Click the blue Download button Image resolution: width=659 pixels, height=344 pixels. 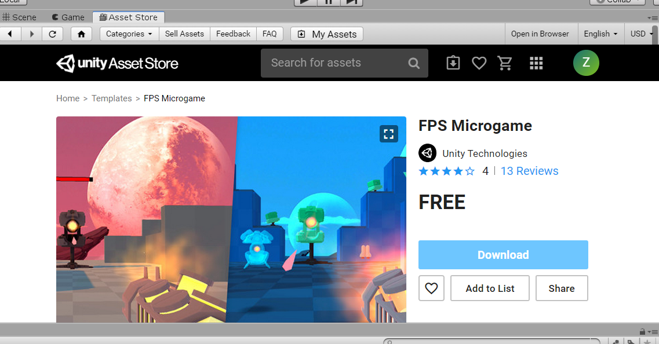click(503, 254)
